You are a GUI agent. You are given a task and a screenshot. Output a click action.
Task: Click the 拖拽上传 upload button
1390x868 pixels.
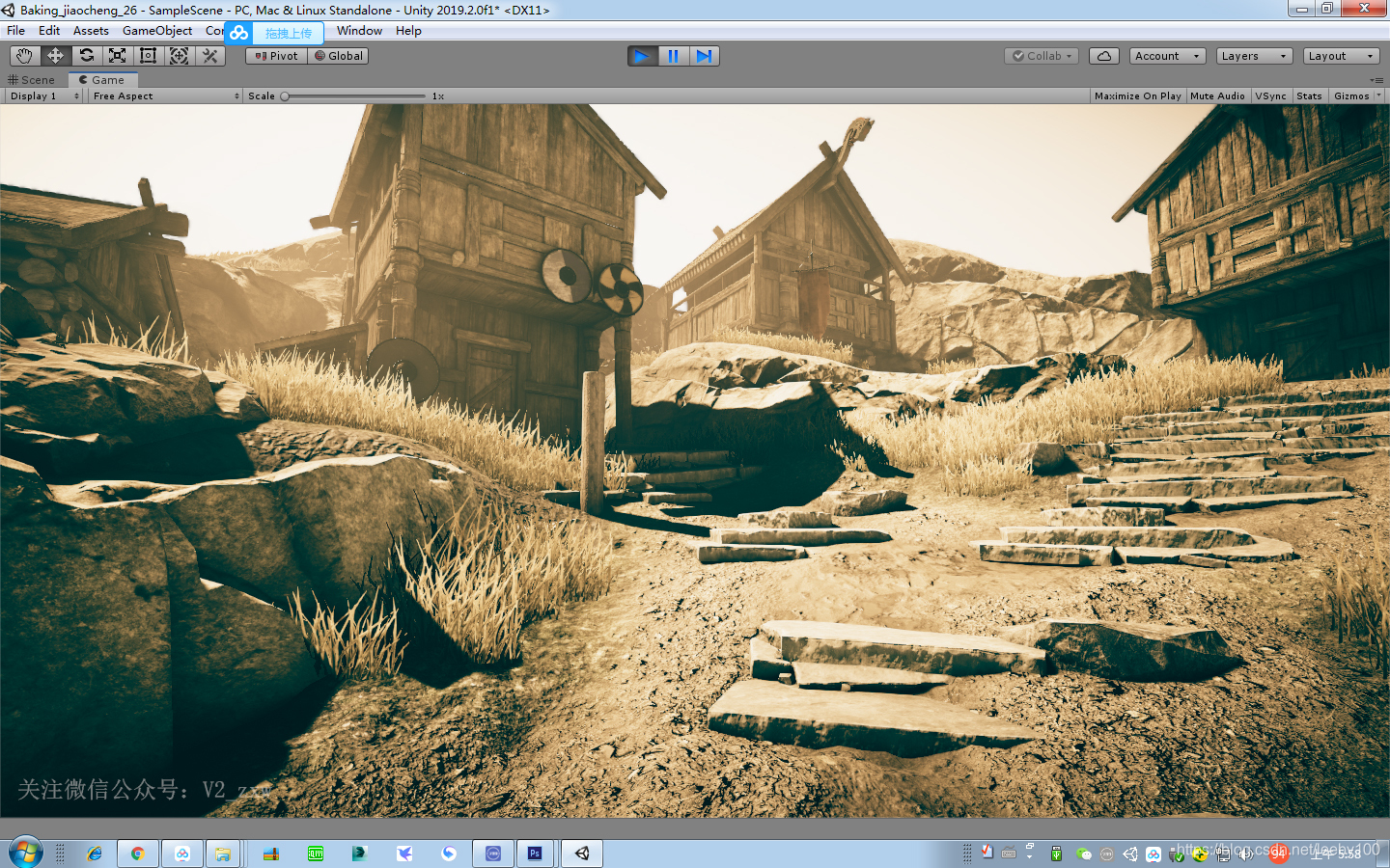pos(289,33)
